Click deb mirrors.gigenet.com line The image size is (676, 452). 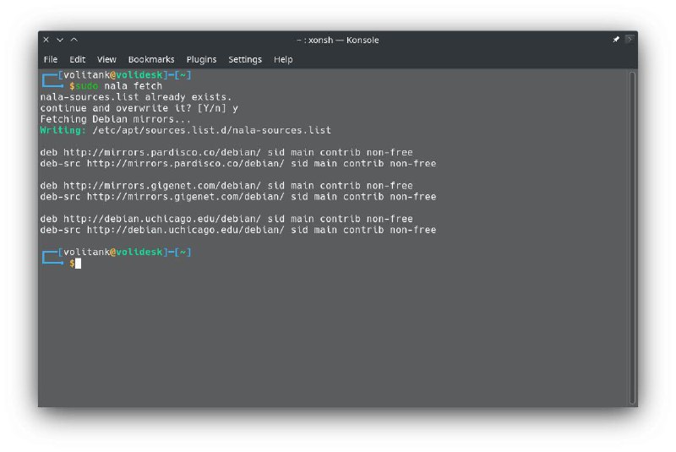226,185
